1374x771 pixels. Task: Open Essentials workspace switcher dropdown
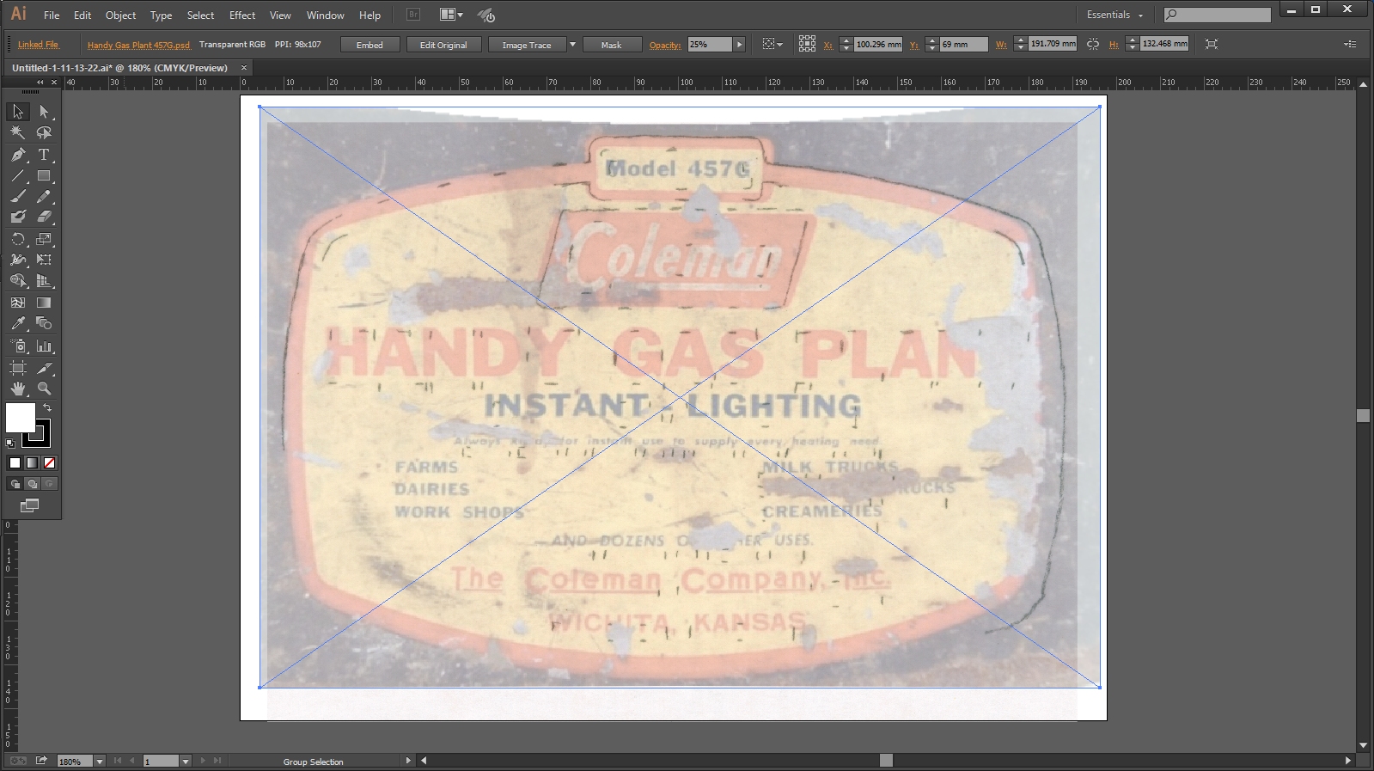tap(1115, 15)
